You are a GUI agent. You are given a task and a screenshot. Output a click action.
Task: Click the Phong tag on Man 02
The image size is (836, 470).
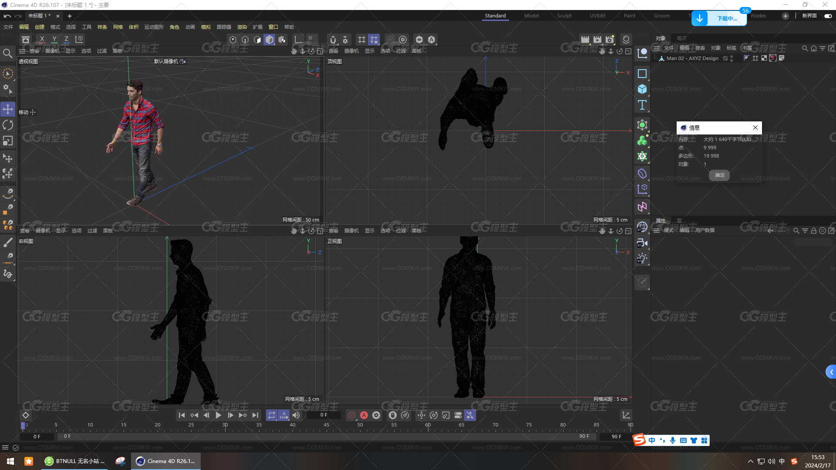tap(747, 58)
